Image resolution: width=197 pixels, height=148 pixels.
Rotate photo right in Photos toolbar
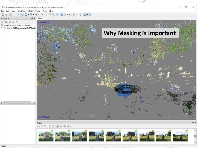[53, 126]
